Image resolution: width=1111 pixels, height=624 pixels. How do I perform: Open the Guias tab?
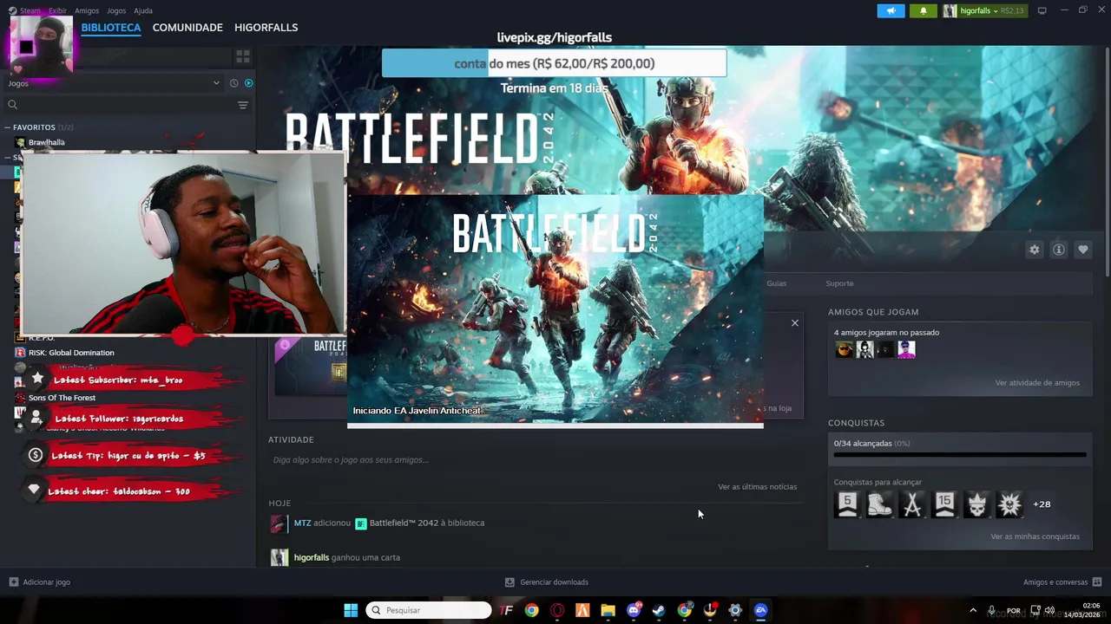pyautogui.click(x=776, y=283)
